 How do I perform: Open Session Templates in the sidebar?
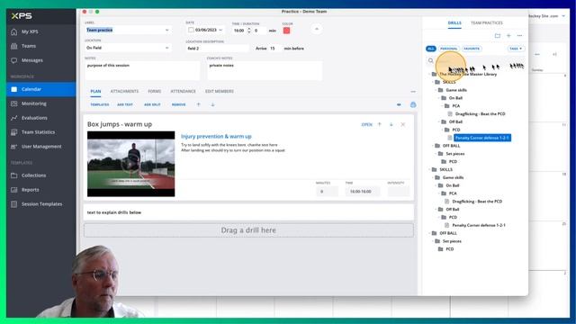click(41, 204)
